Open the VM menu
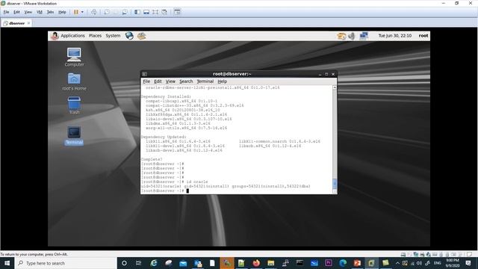 [x=40, y=12]
